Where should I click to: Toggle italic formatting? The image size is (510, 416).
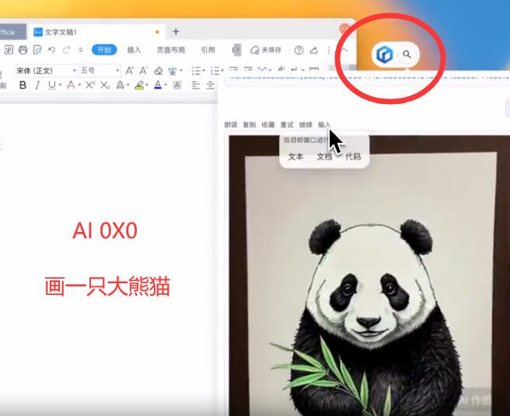37,85
